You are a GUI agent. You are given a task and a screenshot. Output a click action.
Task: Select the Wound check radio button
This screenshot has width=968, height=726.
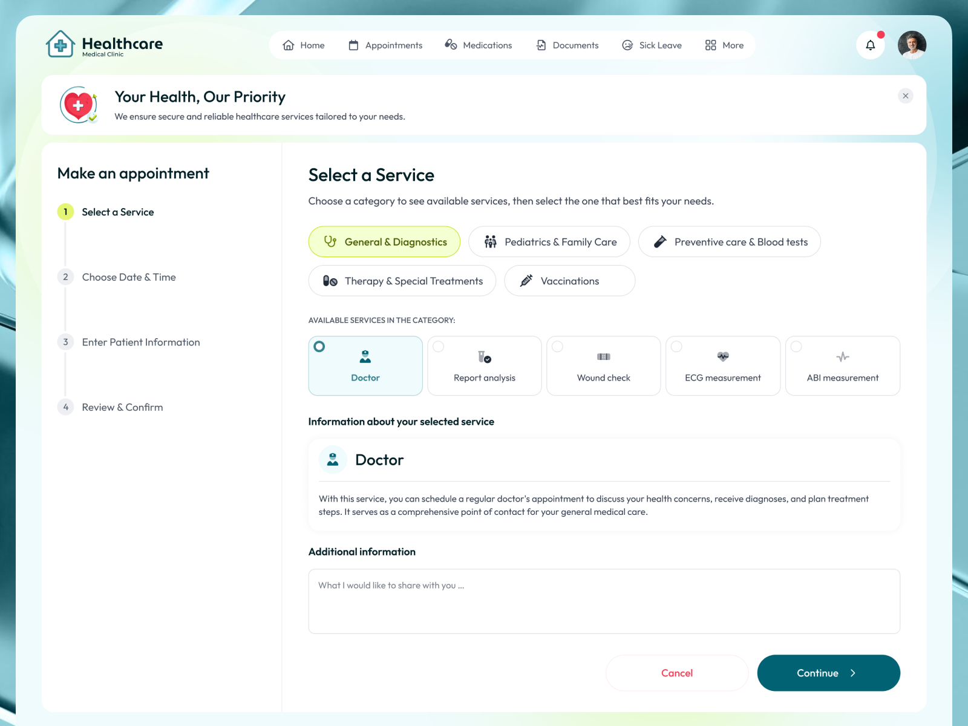[x=558, y=347]
